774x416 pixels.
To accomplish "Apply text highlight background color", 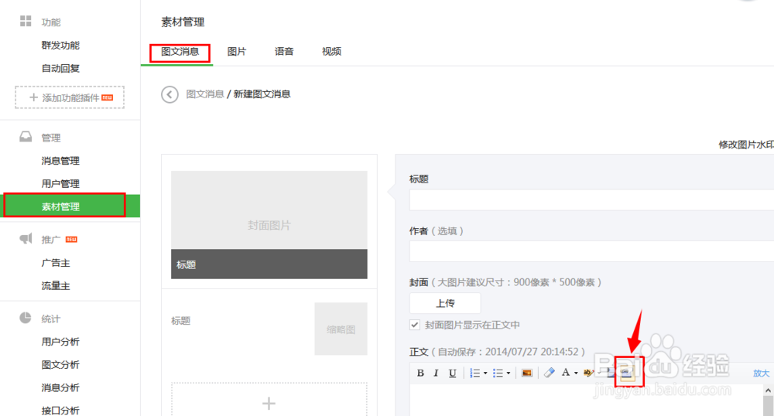I will [588, 373].
